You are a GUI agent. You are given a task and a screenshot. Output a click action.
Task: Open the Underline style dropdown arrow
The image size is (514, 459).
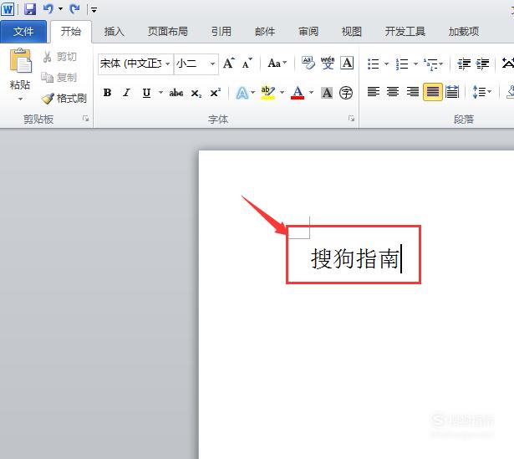tap(160, 93)
